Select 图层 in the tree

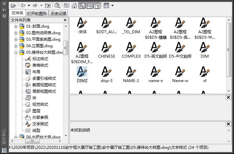pyautogui.click(x=36, y=111)
